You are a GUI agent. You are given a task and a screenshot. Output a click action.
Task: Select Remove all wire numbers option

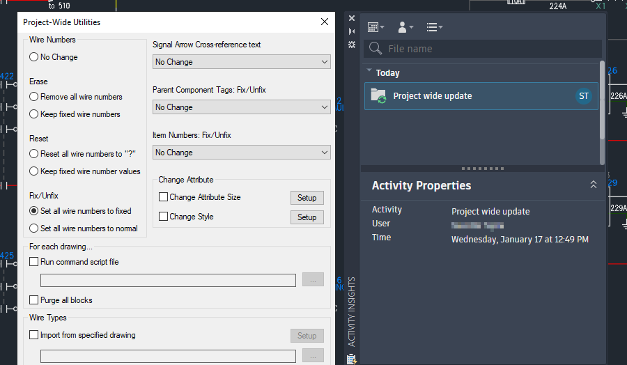[34, 97]
